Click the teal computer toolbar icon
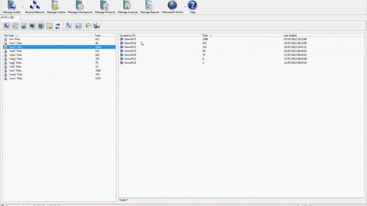 (x=24, y=26)
